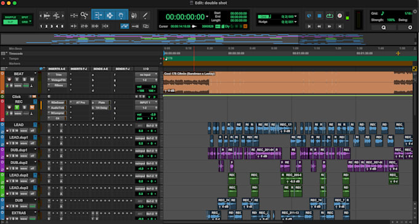The image size is (419, 224).
Task: Open BEAT track input selector showing no input
Action: tap(146, 75)
